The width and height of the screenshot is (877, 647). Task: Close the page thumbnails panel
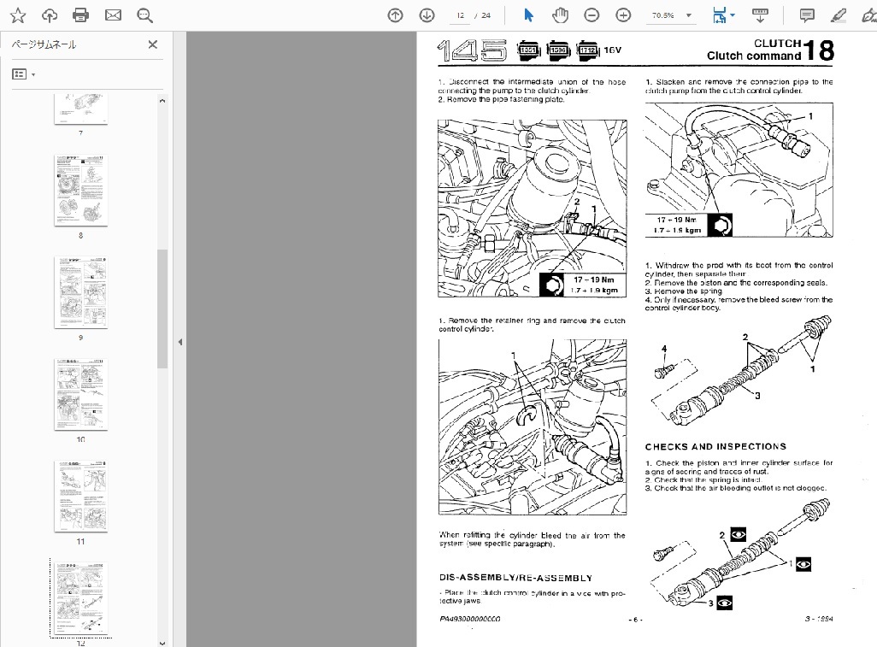(153, 44)
